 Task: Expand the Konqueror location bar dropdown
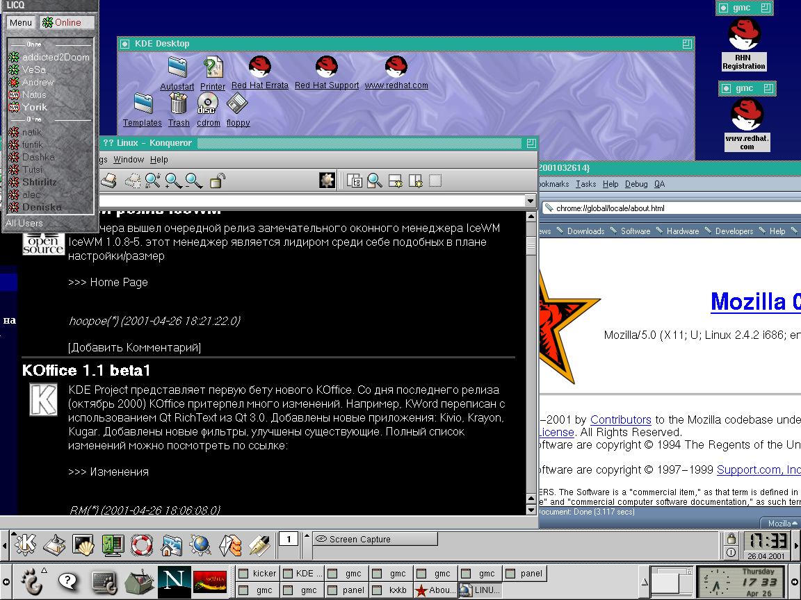click(531, 201)
